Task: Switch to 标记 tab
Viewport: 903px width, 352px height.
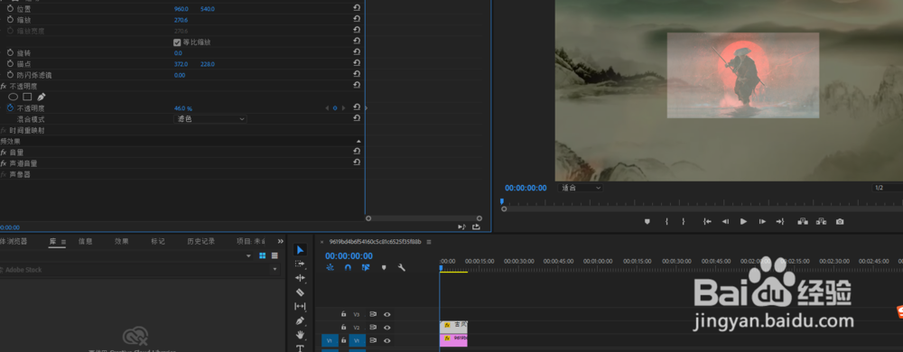Action: coord(158,242)
